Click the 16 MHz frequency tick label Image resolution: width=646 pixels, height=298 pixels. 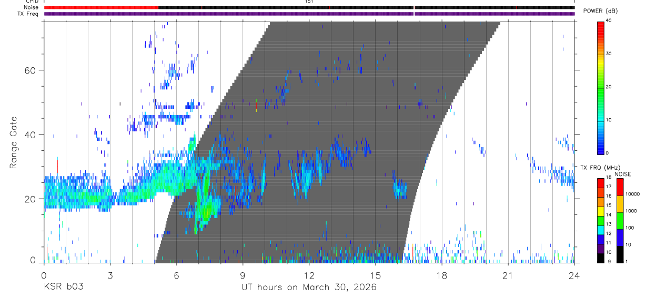609,196
